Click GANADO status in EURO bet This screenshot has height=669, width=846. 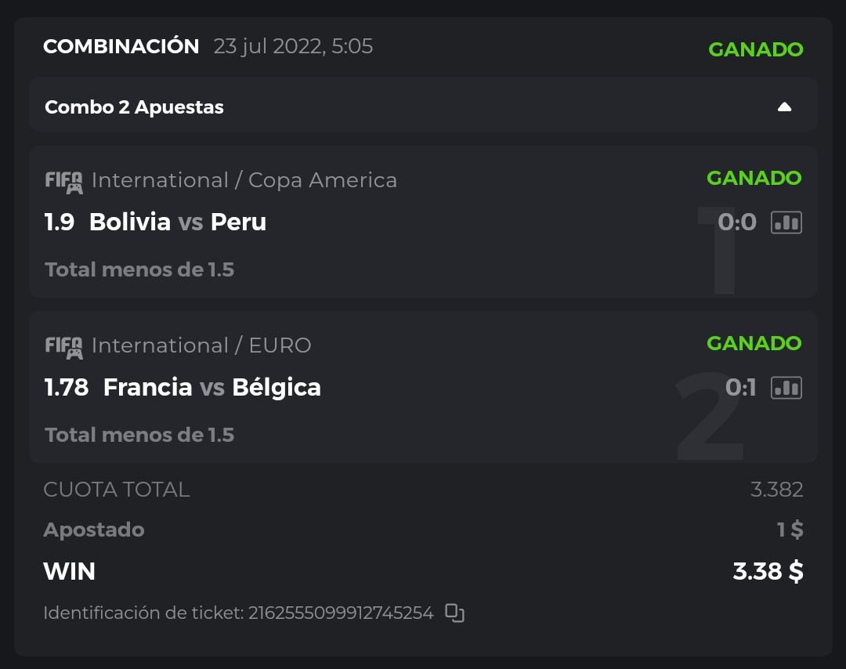coord(754,343)
